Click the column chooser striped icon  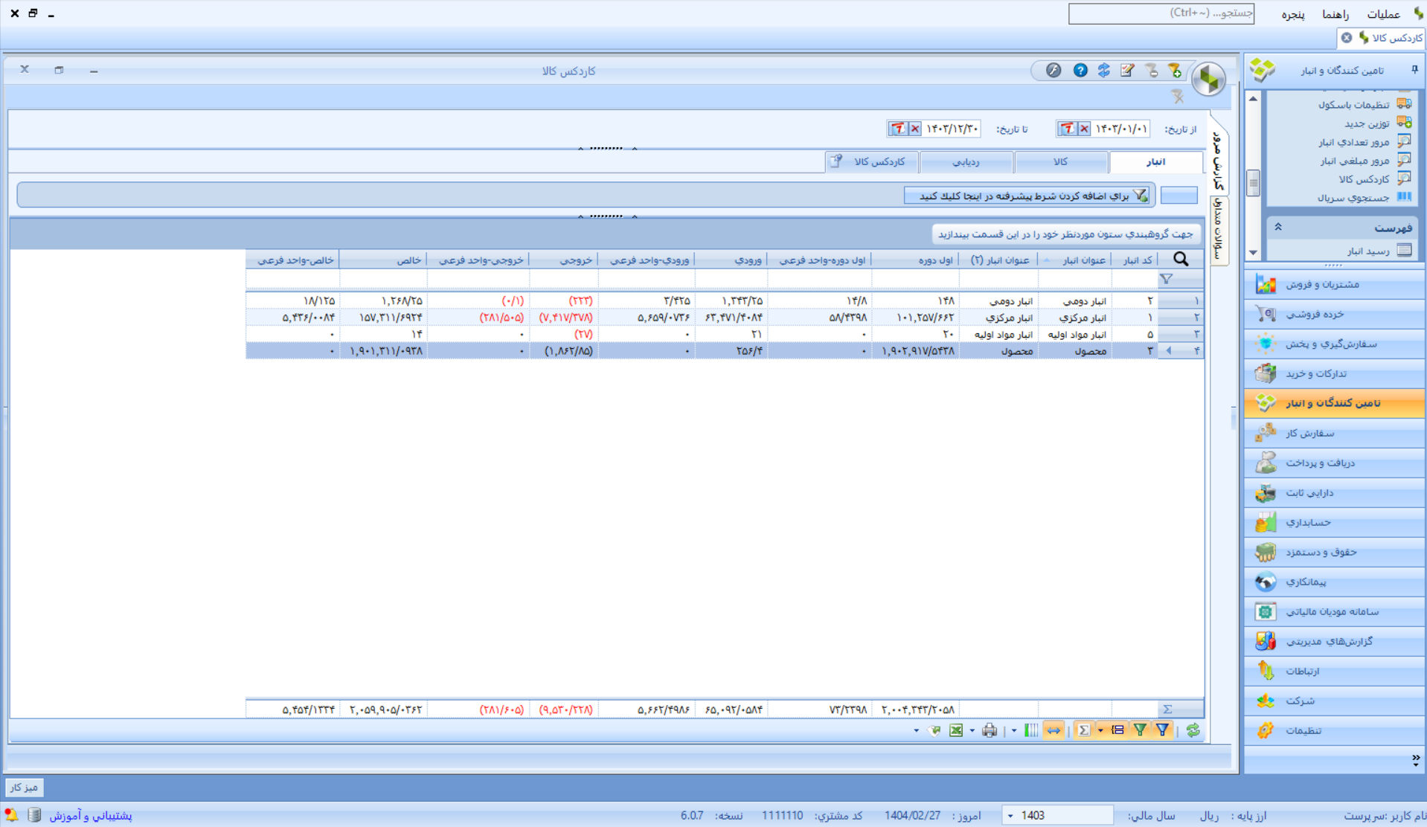coord(1030,730)
